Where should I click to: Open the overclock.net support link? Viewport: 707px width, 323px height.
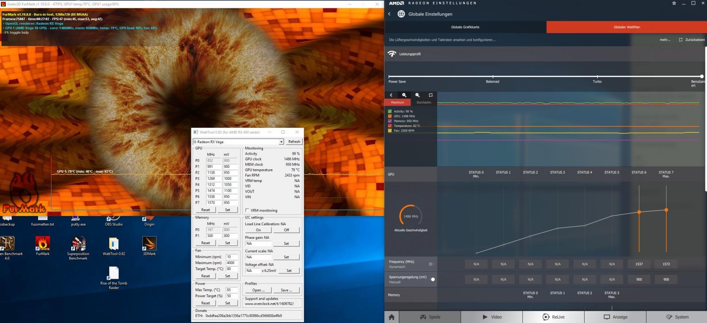(x=269, y=304)
